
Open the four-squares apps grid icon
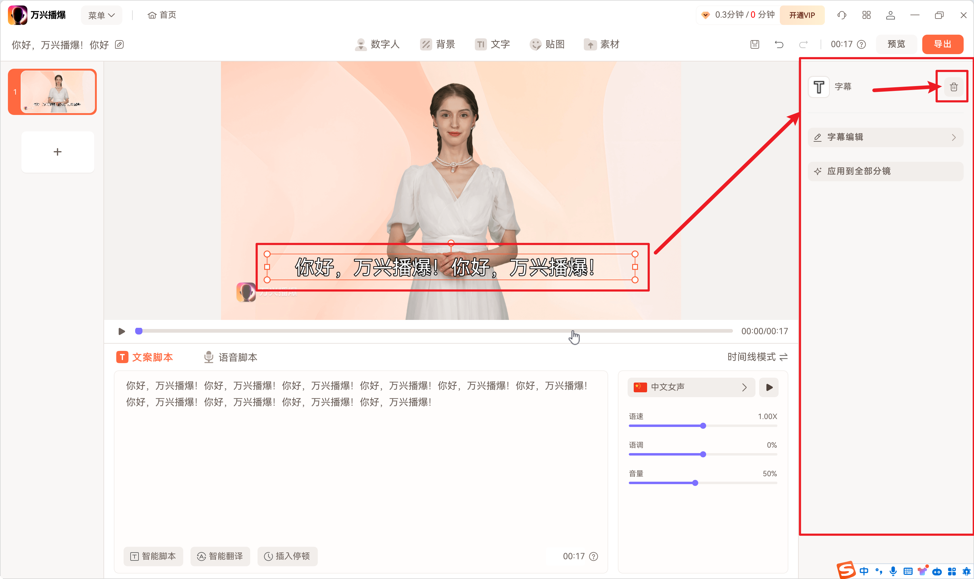pos(866,15)
